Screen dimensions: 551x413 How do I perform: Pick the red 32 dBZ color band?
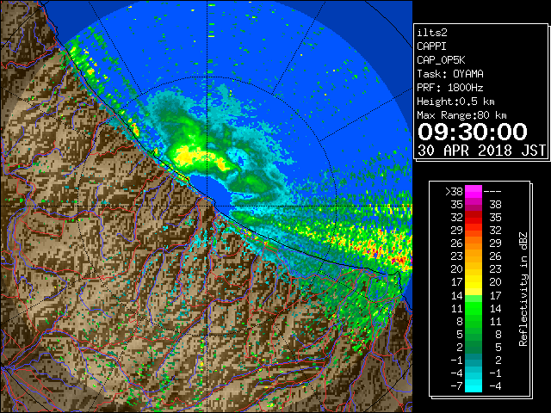tap(474, 218)
